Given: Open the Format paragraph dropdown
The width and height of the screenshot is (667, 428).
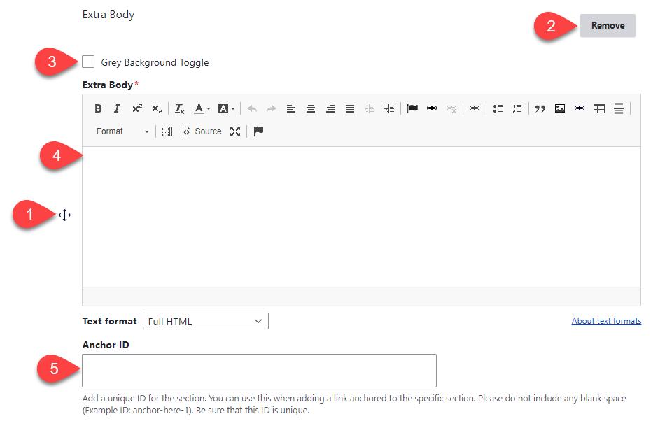Looking at the screenshot, I should point(122,131).
